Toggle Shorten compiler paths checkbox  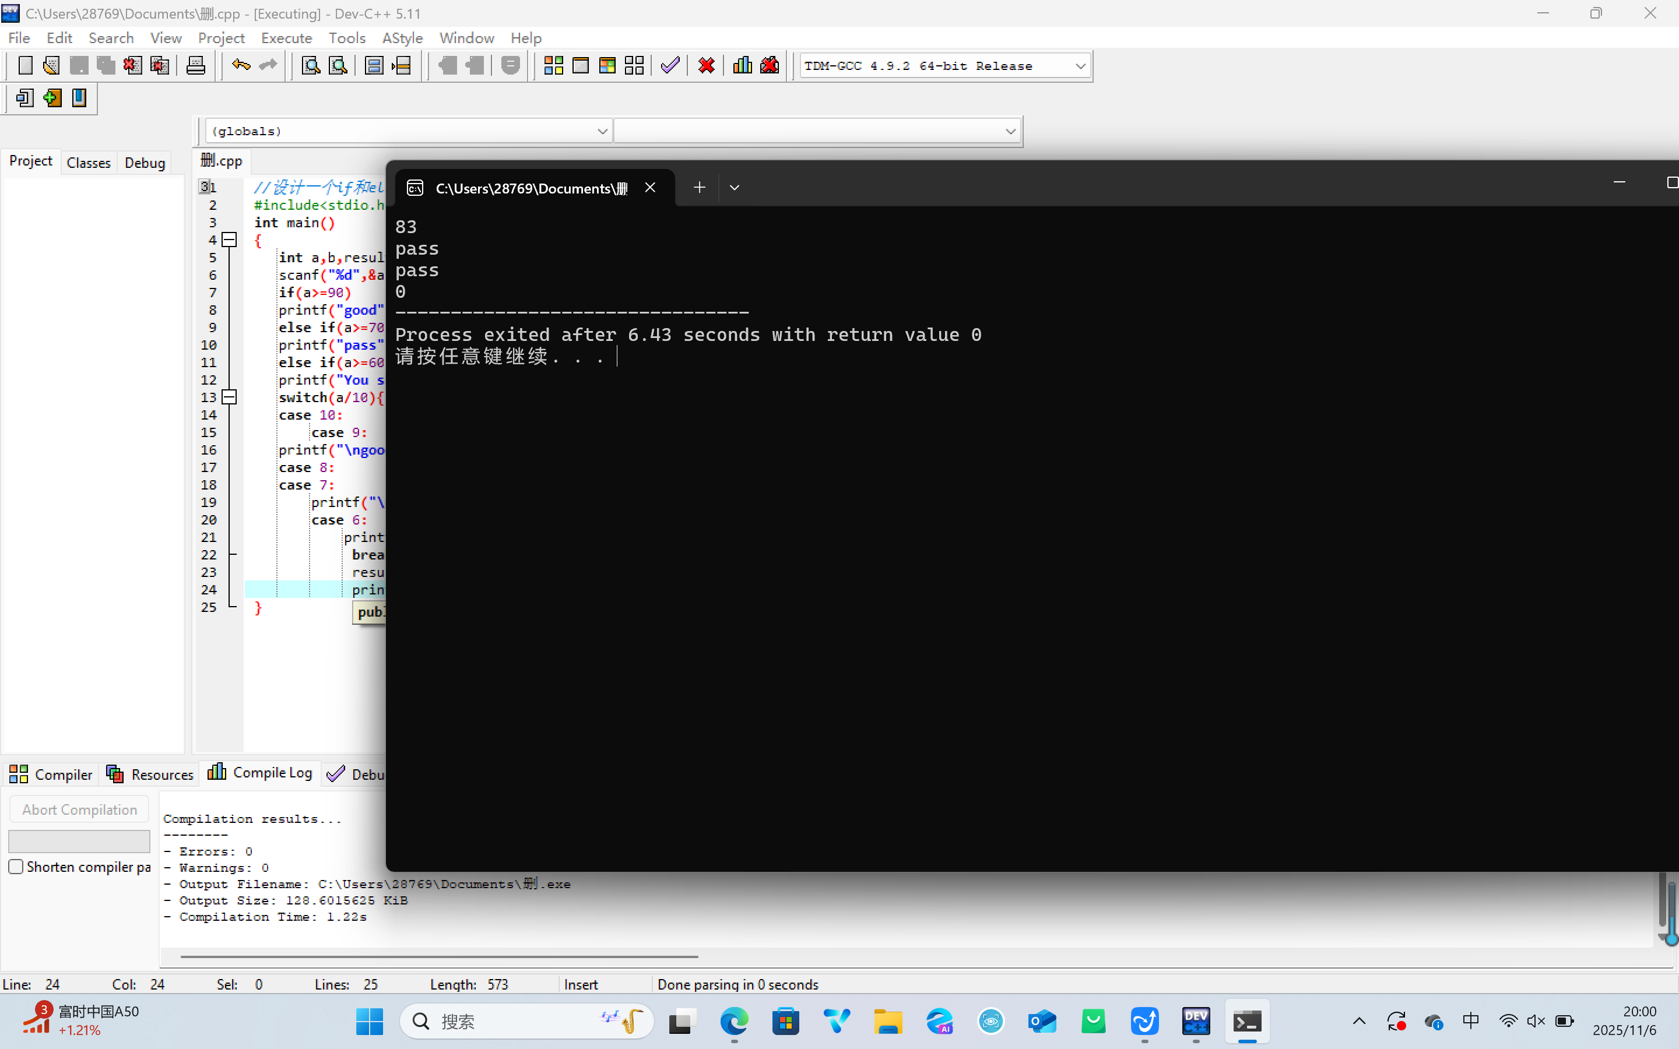[x=16, y=867]
